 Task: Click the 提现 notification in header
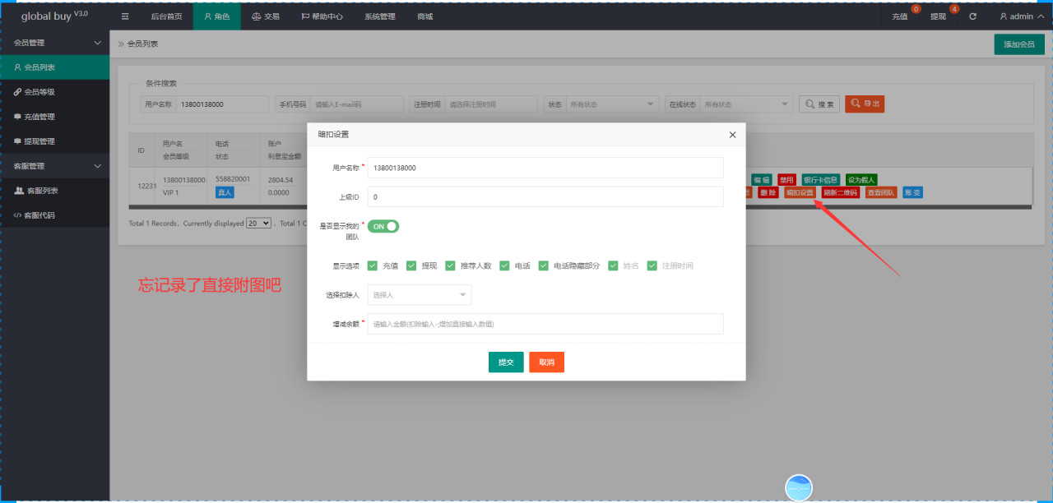939,16
